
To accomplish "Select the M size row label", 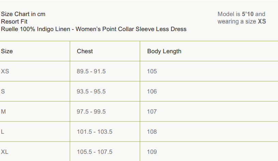I will (3, 112).
